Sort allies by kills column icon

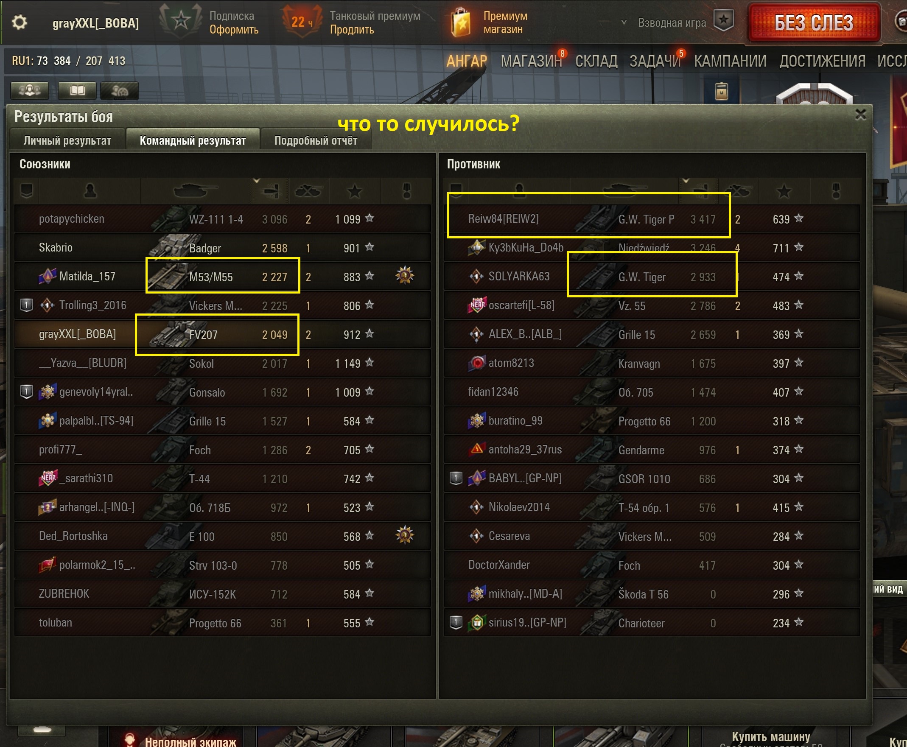[308, 191]
